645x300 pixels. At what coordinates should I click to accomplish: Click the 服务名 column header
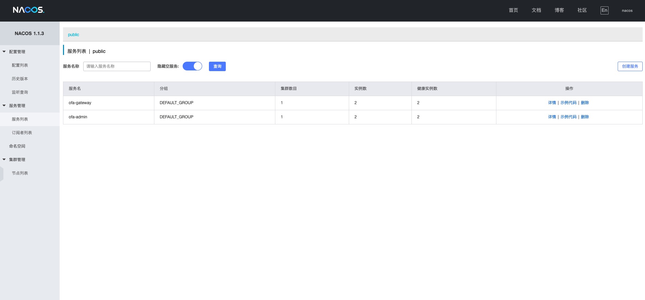click(x=109, y=89)
